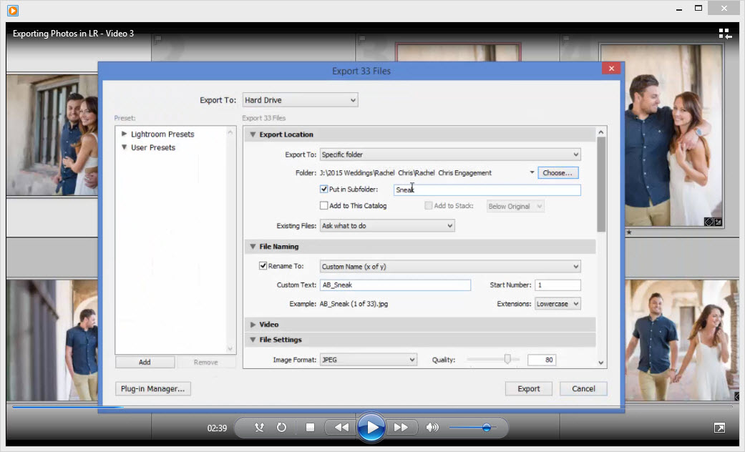Maximize the media player window
This screenshot has width=745, height=452.
click(x=698, y=8)
